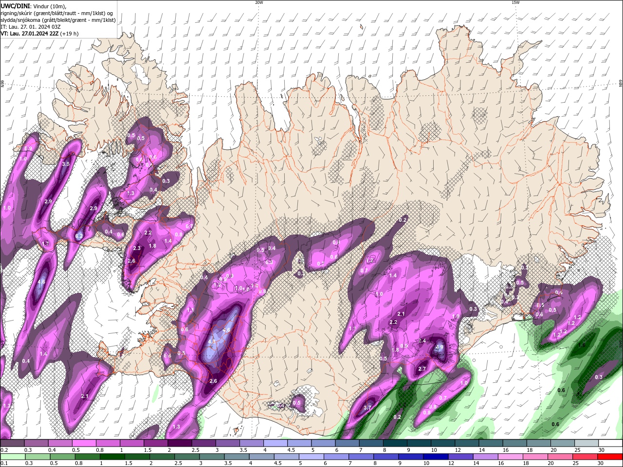Viewport: 623px width, 467px height.
Task: Click the 1.6 rain value on map
Action: tap(582, 345)
